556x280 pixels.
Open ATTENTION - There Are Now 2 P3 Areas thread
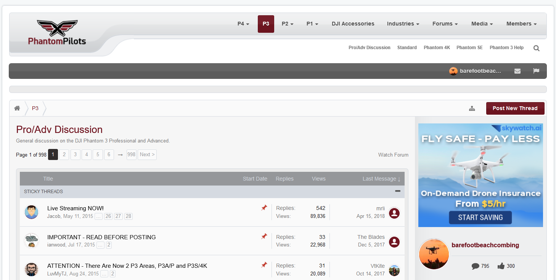pyautogui.click(x=127, y=266)
